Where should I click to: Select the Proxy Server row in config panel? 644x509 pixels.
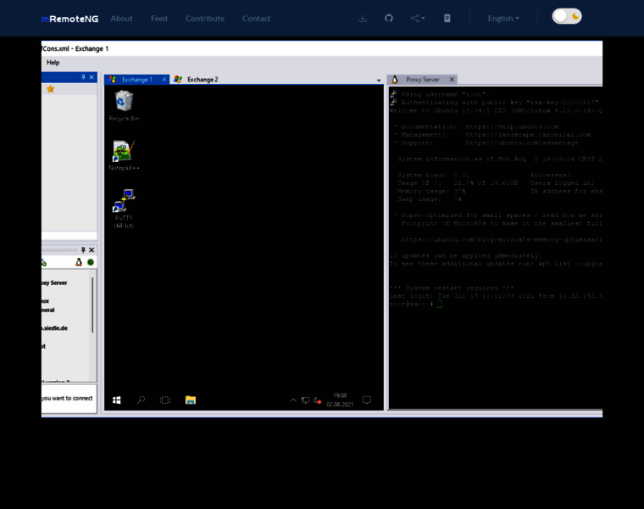(54, 282)
